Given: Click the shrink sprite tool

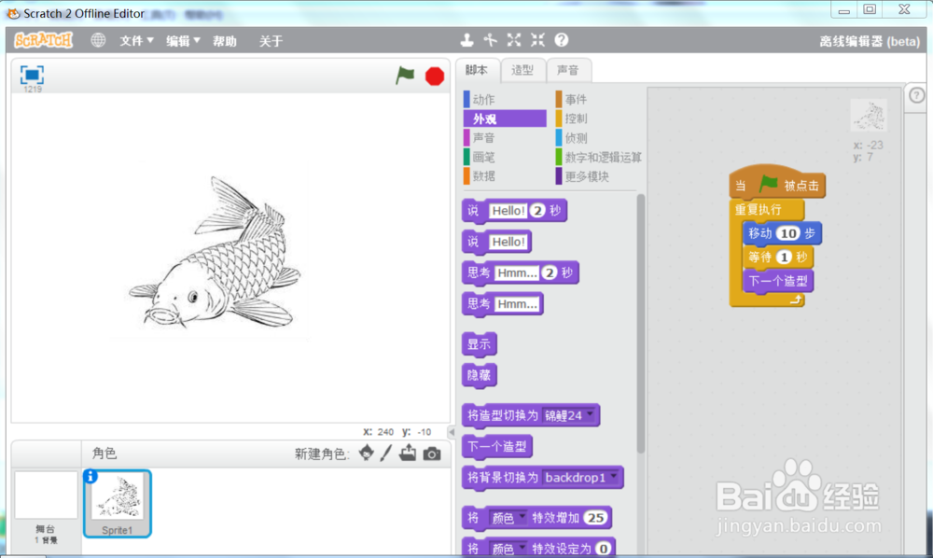Looking at the screenshot, I should point(536,40).
